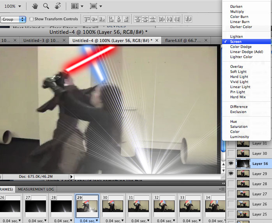Click Distribute Horizontal Centers icon

coord(169,19)
